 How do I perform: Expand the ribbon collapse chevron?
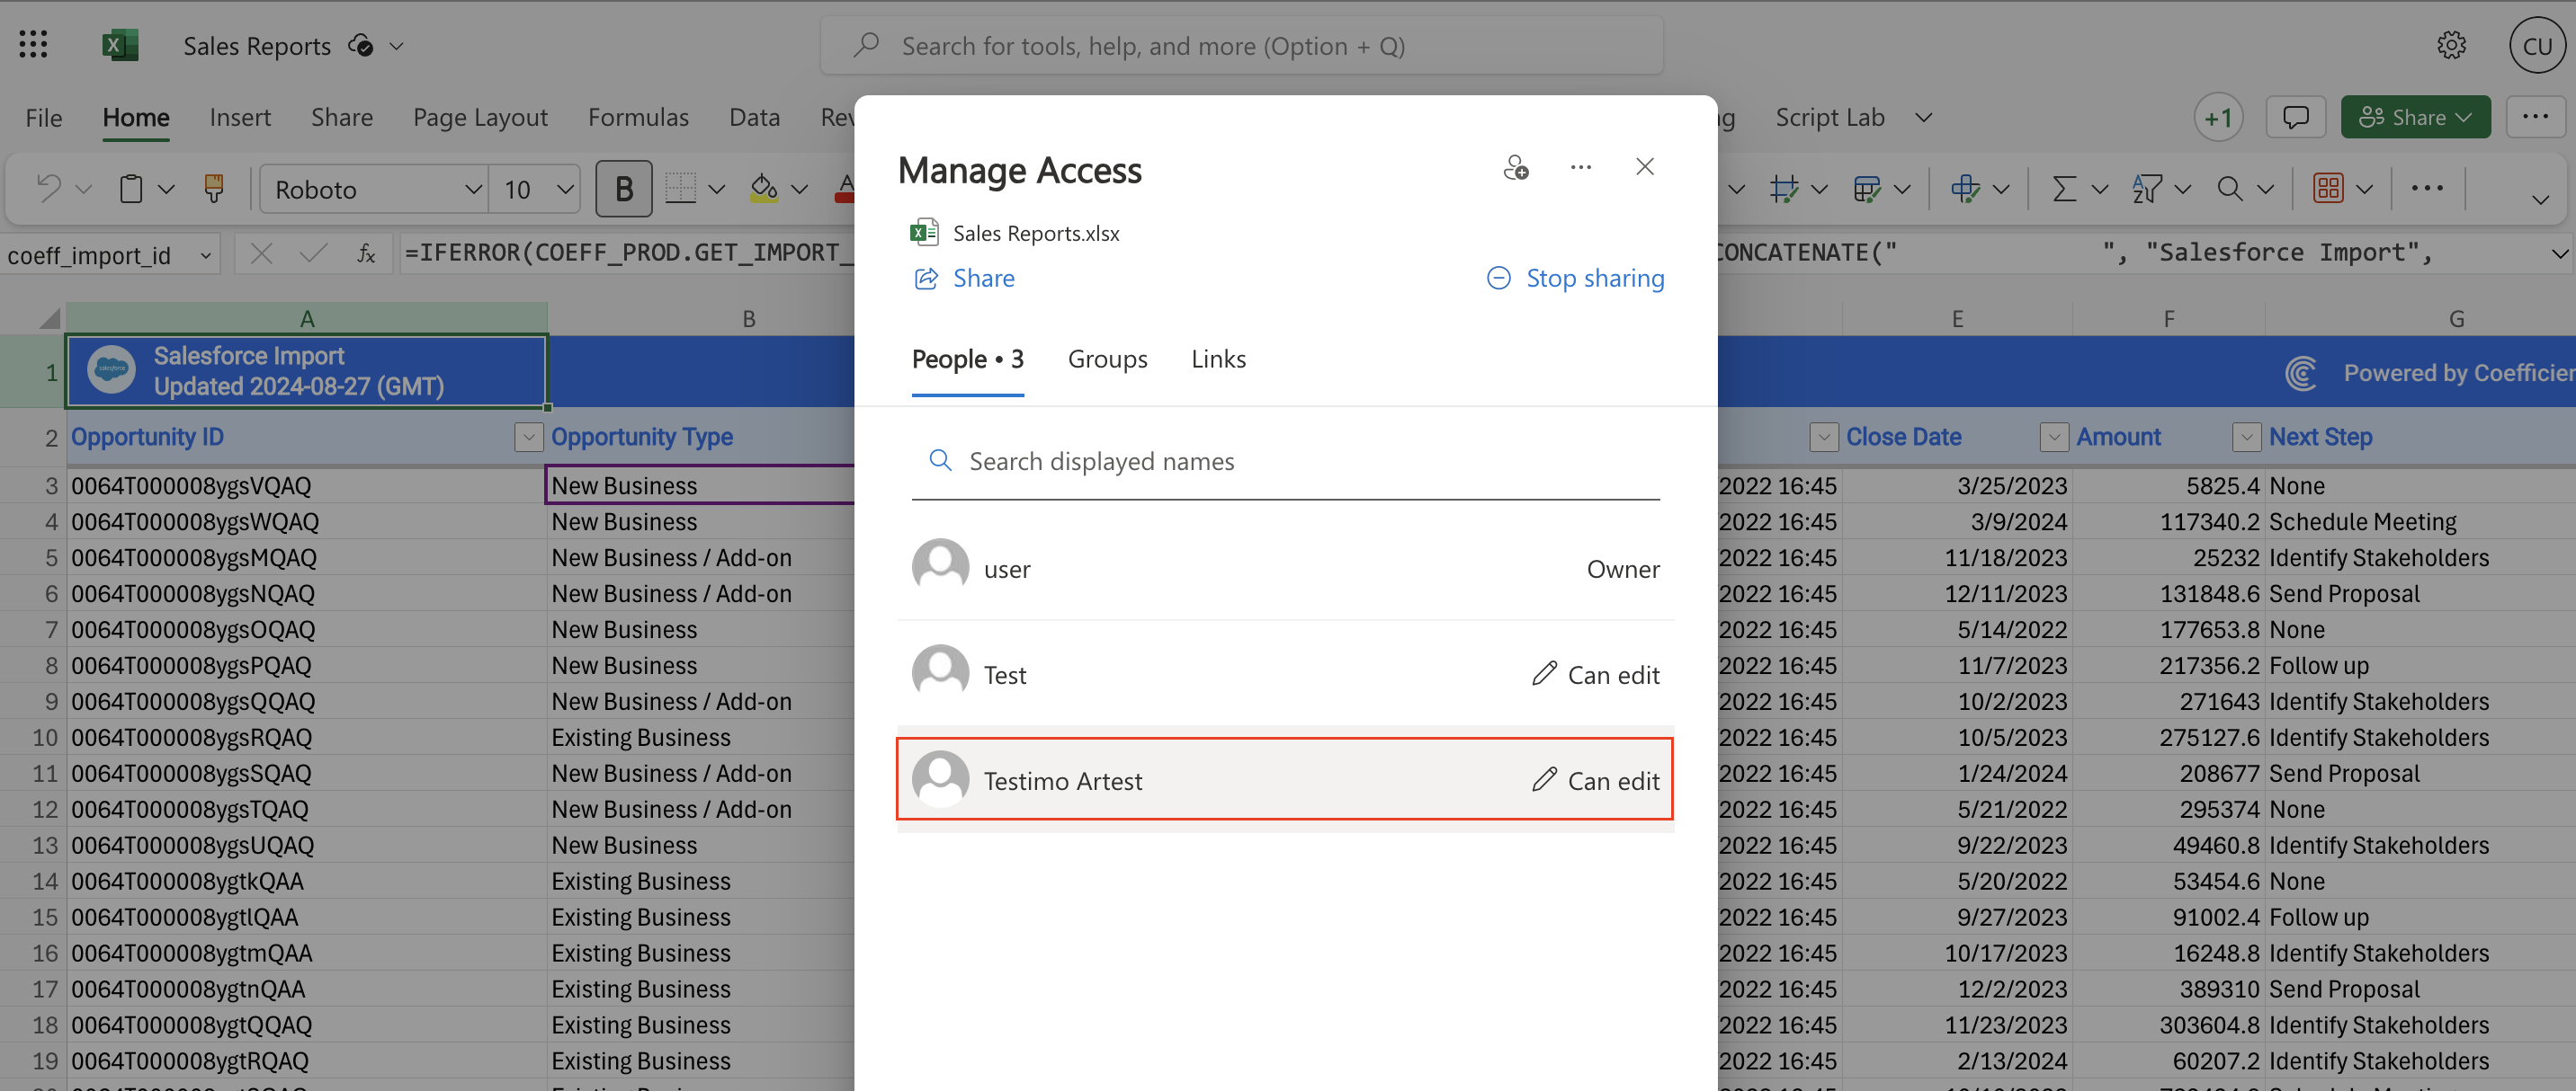coord(2540,200)
